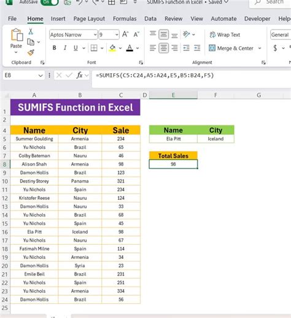Screen dimensions: 291x318
Task: Click into the SUMIFS formula bar
Action: click(x=192, y=79)
